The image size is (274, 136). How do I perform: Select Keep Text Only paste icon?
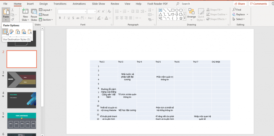tap(30, 32)
